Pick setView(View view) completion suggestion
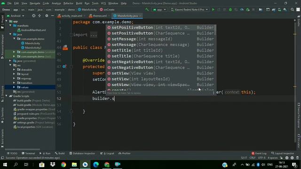 pyautogui.click(x=161, y=73)
